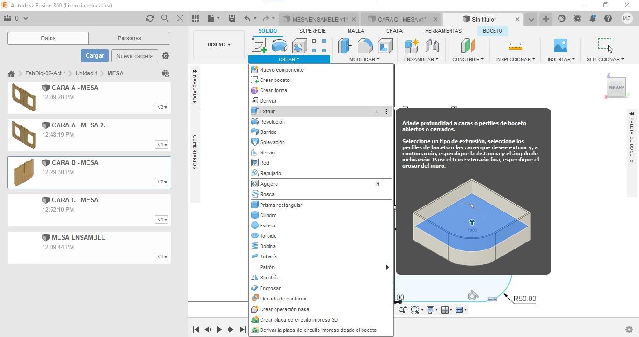Open data panel settings gear

click(x=166, y=56)
